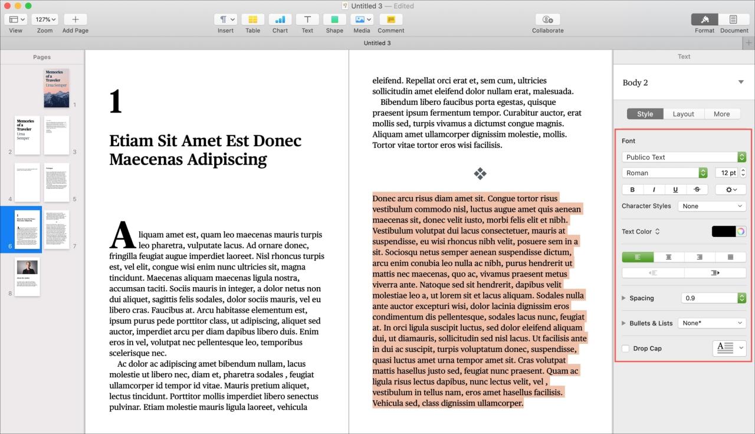
Task: Add a Comment
Action: [x=390, y=19]
